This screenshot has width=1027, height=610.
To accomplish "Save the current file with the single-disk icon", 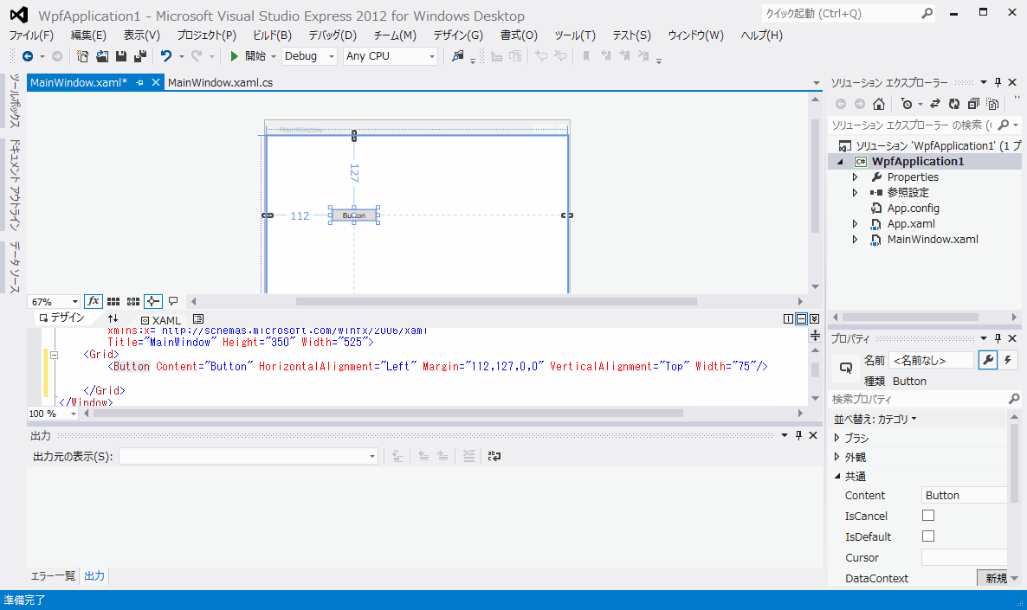I will (121, 56).
